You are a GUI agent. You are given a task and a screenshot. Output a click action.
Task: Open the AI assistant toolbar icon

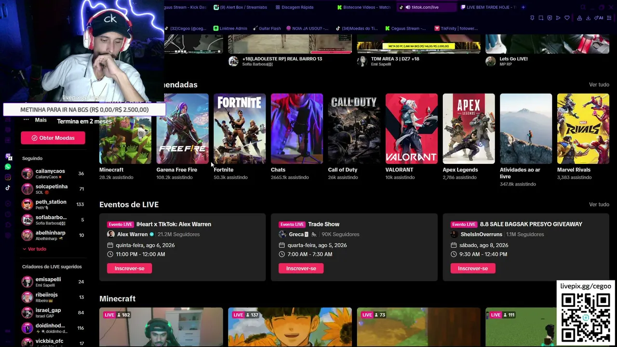click(x=599, y=18)
